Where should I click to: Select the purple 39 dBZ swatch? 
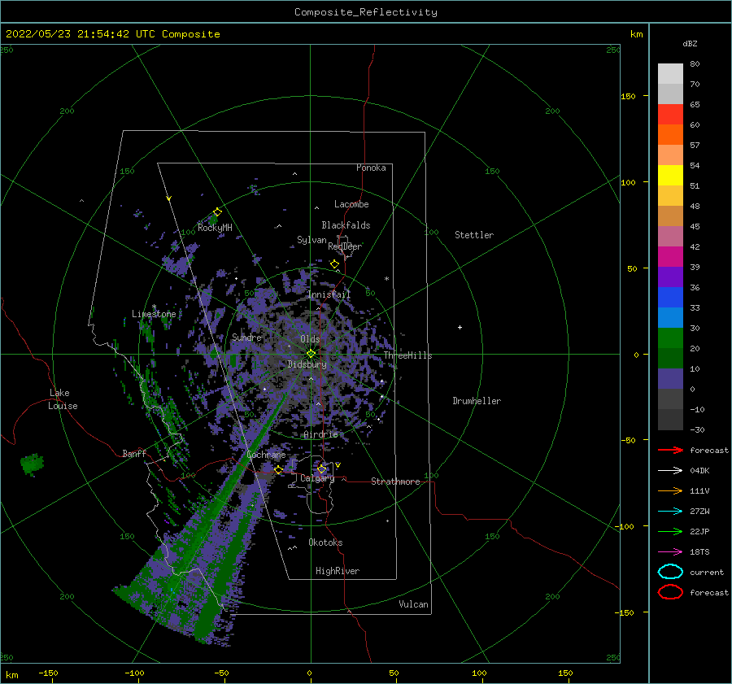click(x=670, y=277)
